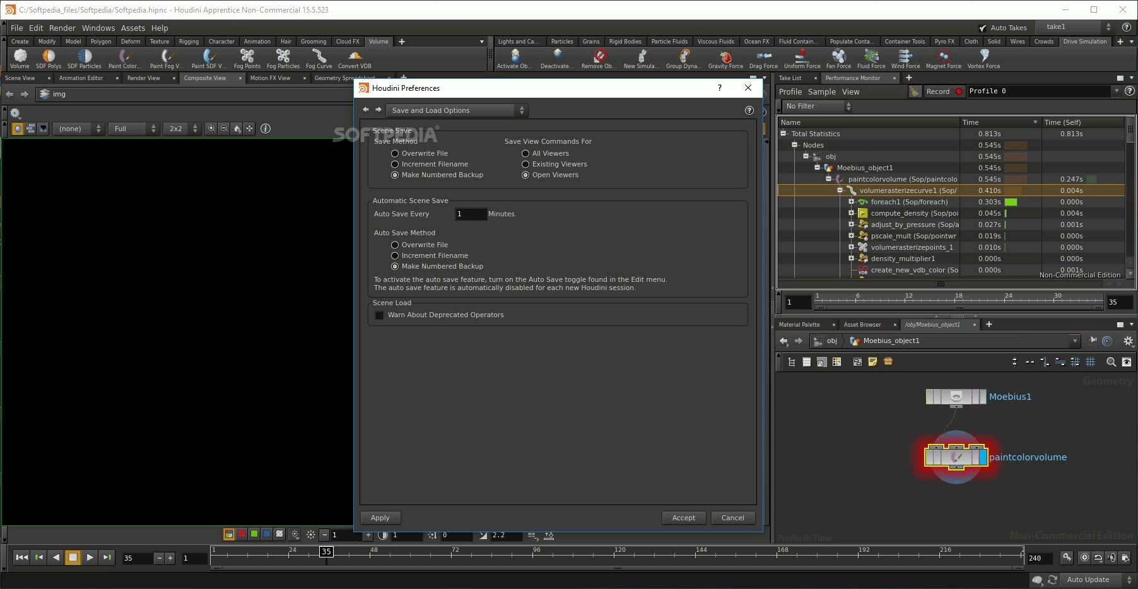Viewport: 1138px width, 589px height.
Task: Select the Fluid Force shelf tool
Action: [x=871, y=59]
